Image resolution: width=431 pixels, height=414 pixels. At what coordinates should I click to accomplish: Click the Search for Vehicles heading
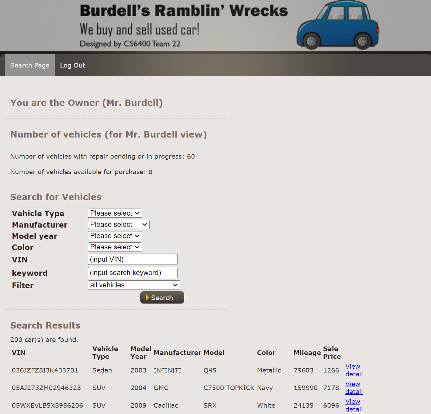[x=56, y=197]
